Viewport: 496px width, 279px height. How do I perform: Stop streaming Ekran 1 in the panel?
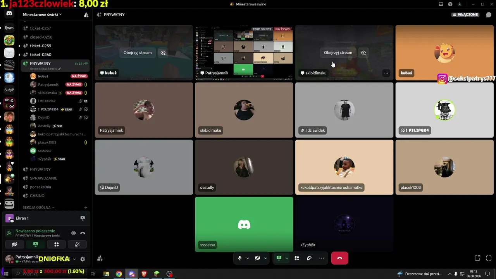[x=83, y=218]
